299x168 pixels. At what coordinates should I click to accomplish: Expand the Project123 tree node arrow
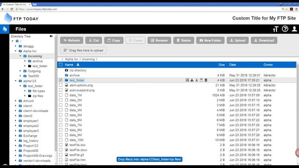click(x=15, y=146)
